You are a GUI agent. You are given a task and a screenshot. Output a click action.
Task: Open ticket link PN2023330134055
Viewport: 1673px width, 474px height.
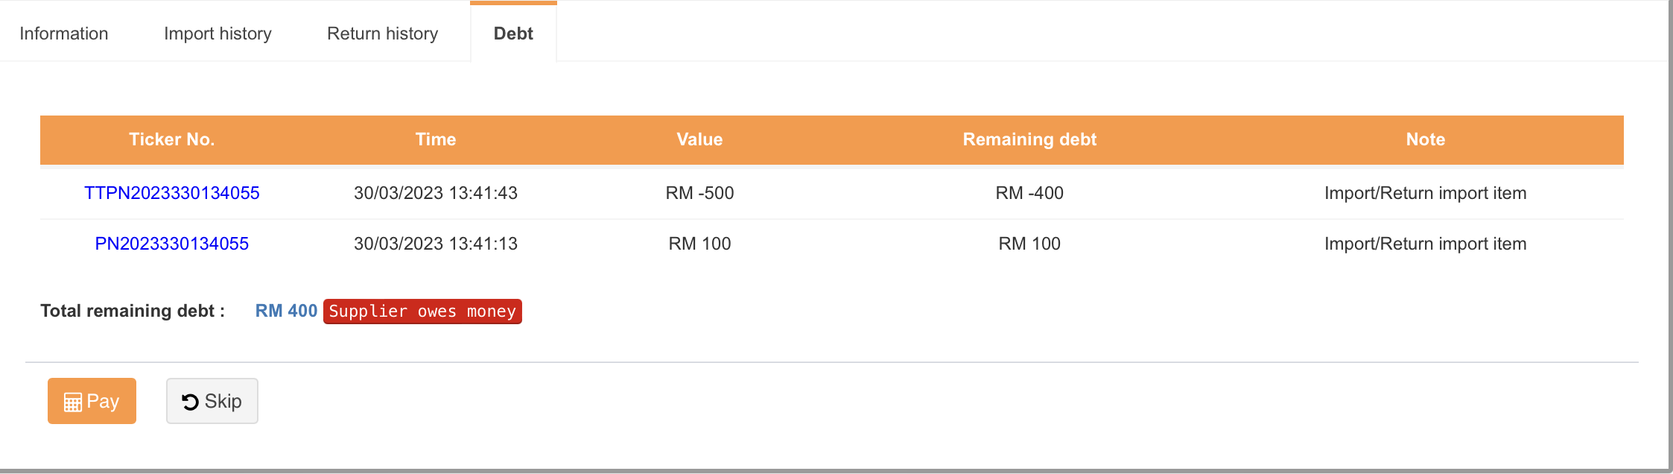click(x=172, y=244)
